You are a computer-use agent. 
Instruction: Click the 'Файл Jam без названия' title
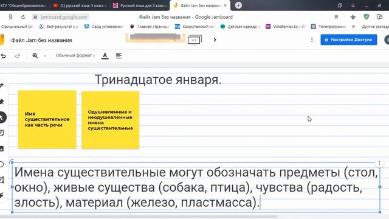click(x=41, y=40)
